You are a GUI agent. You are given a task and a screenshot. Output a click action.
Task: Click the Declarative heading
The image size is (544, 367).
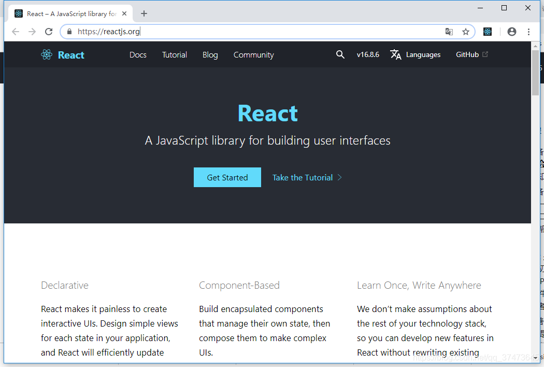click(65, 286)
